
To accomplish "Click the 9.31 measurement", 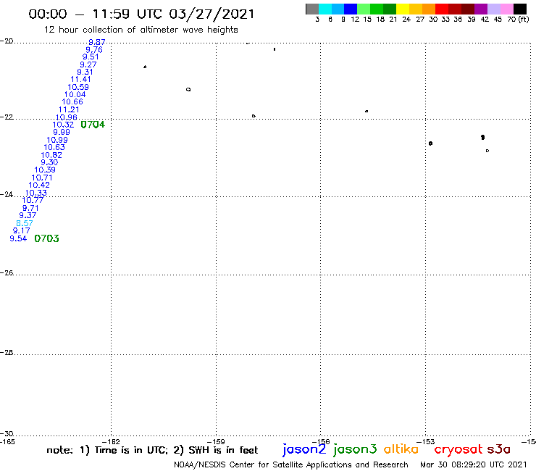I will (x=85, y=72).
